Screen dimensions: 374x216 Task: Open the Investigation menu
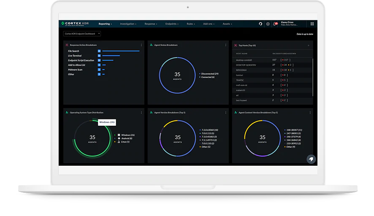pyautogui.click(x=128, y=24)
